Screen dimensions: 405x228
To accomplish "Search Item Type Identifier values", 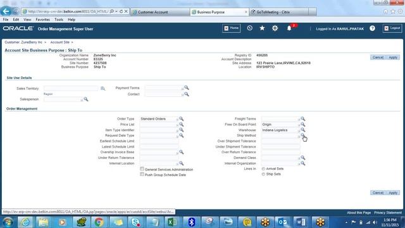I will click(182, 130).
